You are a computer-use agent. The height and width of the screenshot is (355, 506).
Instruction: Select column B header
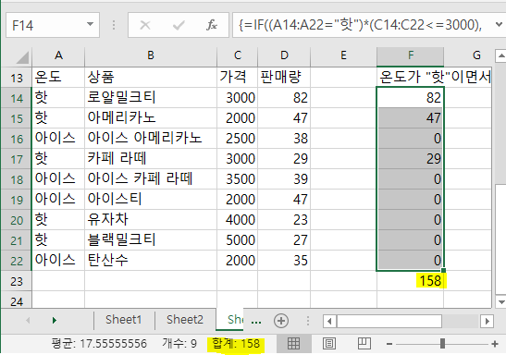(x=151, y=55)
